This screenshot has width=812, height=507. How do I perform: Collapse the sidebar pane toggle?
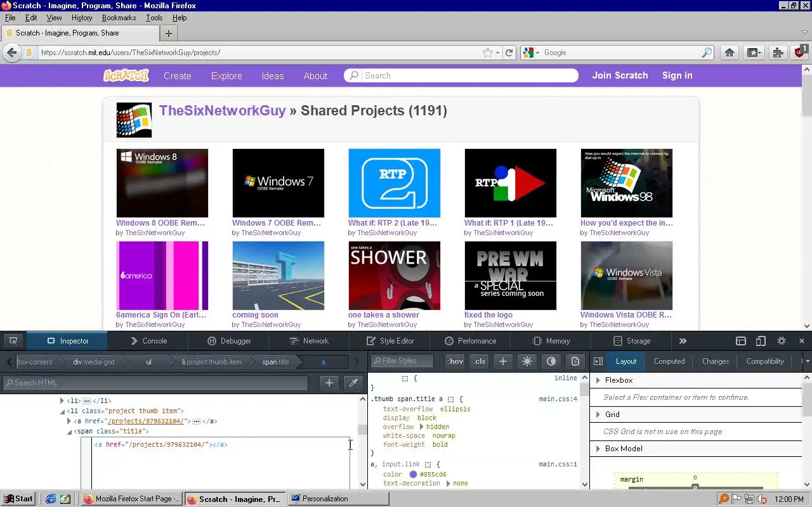[x=598, y=361]
